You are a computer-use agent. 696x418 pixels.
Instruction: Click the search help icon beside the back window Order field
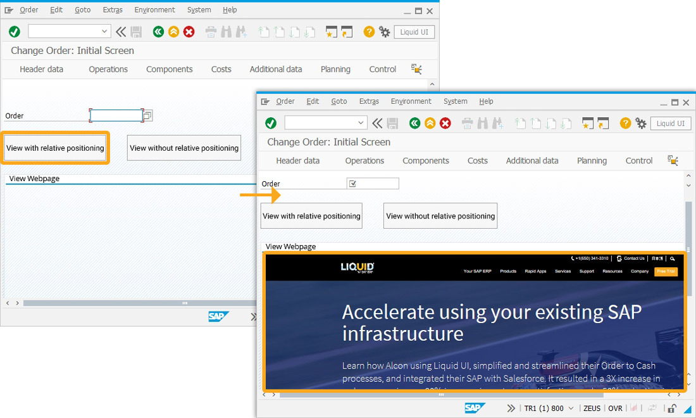tap(148, 115)
